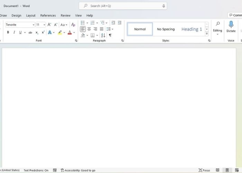The width and height of the screenshot is (242, 173).
Task: Expand the font size dropdown
Action: [x=44, y=25]
